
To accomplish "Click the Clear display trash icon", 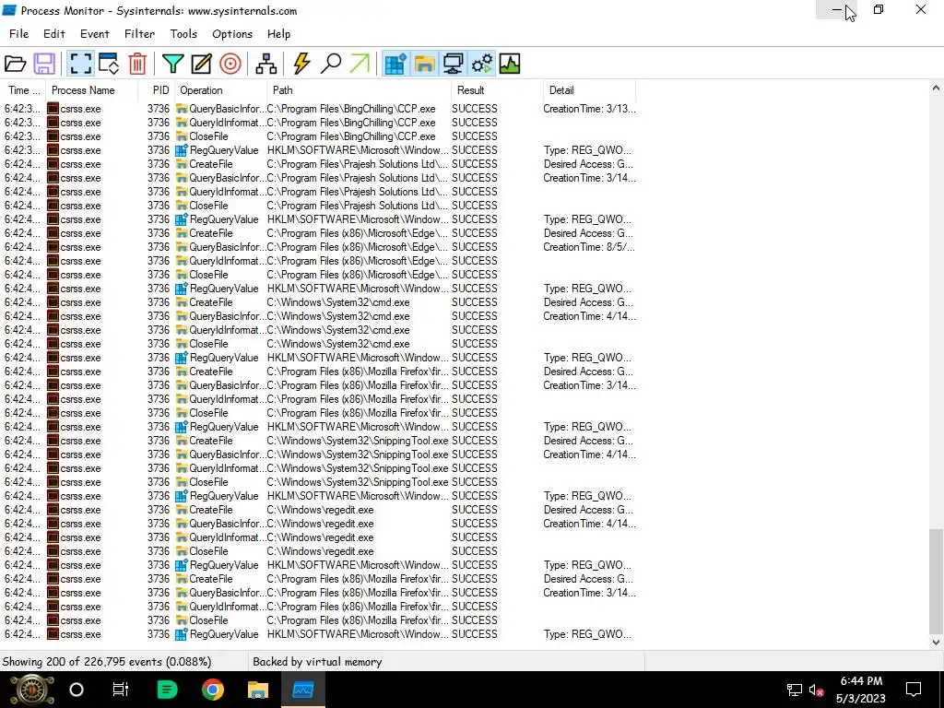I will tap(138, 64).
